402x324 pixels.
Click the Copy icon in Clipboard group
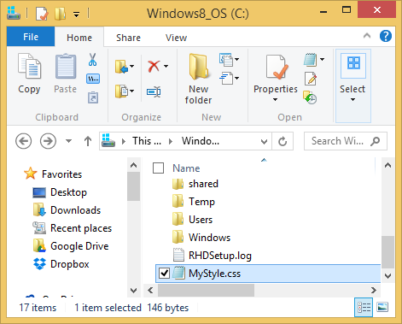coord(29,66)
